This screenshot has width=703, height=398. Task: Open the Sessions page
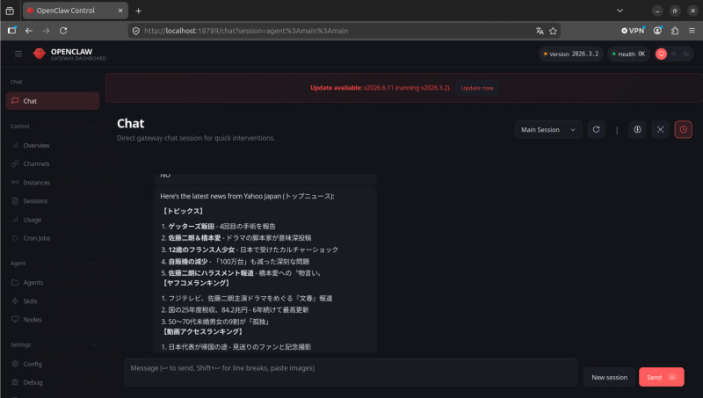click(x=53, y=201)
